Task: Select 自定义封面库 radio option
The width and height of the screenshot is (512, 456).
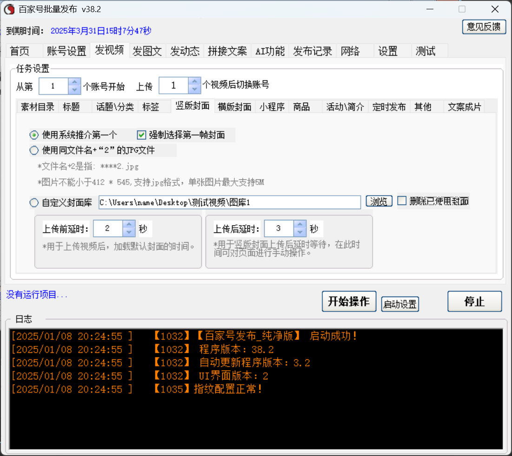Action: [34, 202]
